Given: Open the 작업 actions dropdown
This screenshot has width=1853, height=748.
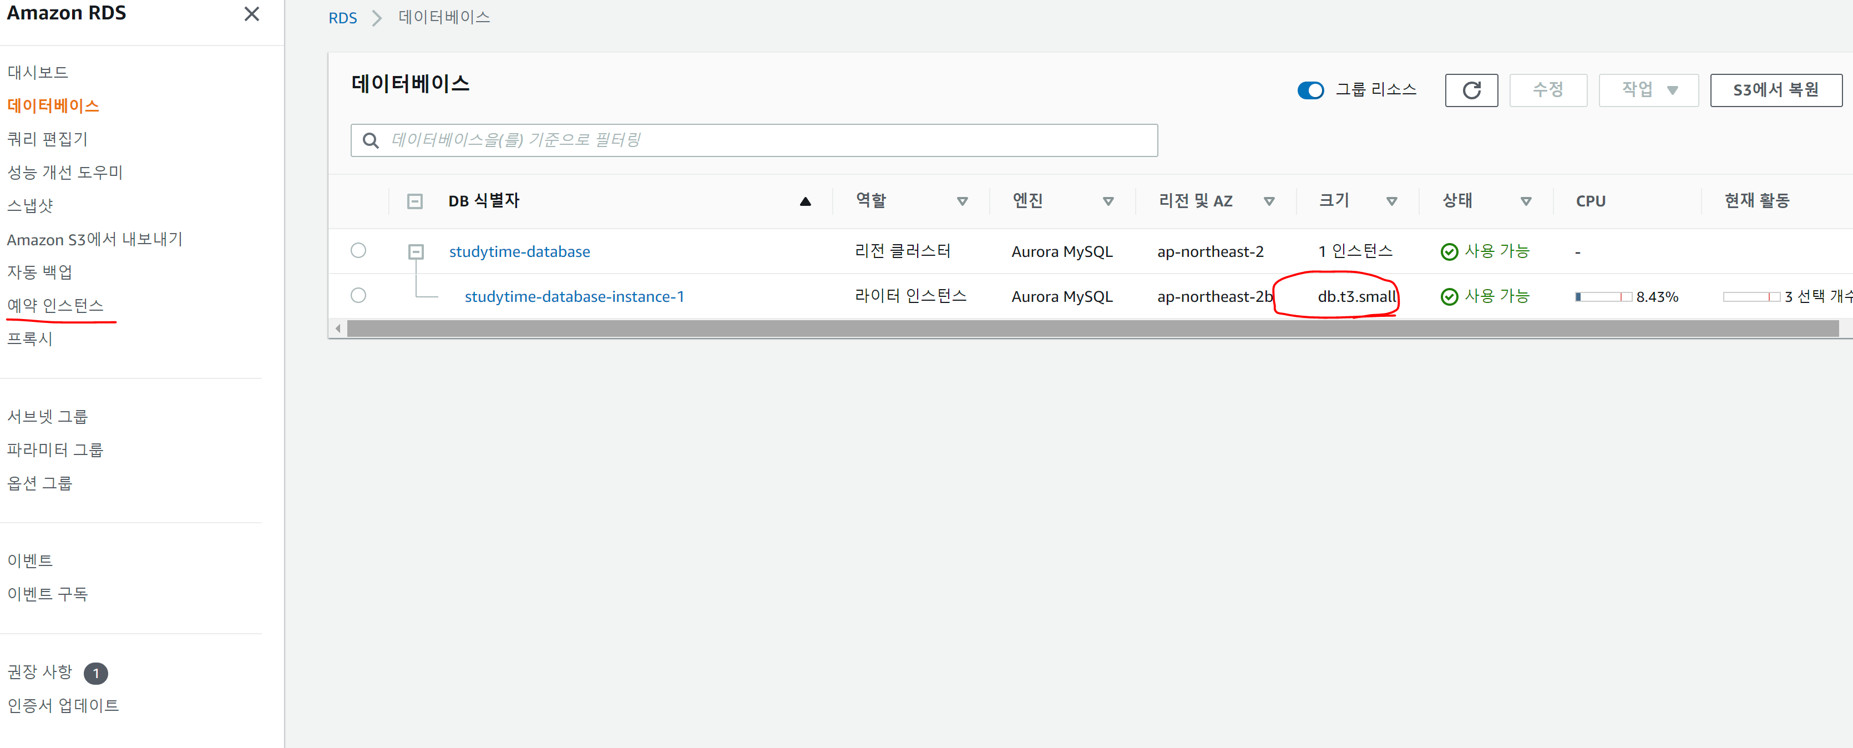Looking at the screenshot, I should pos(1647,90).
